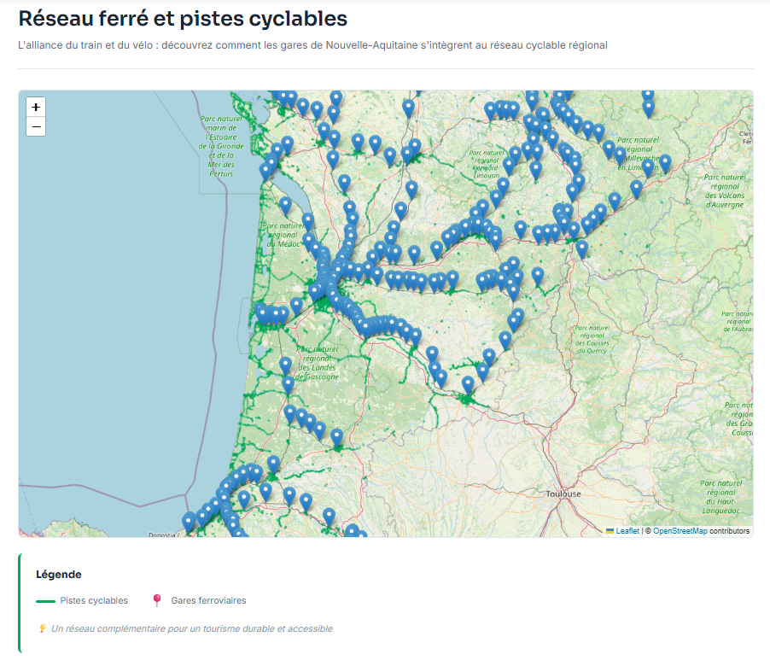Click the Toulouse city label on the map

click(563, 494)
